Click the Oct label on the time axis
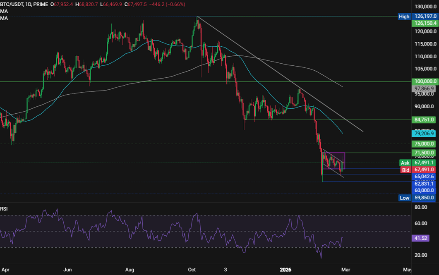Viewport: 439px width, 275px height. (x=192, y=270)
